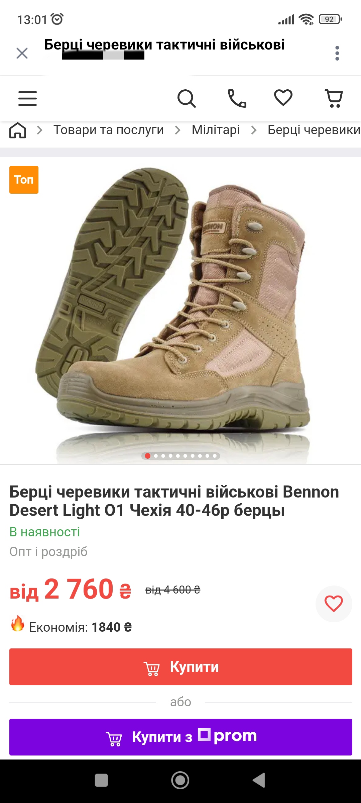The width and height of the screenshot is (361, 803).
Task: Tap Android home navigation button
Action: (x=180, y=780)
